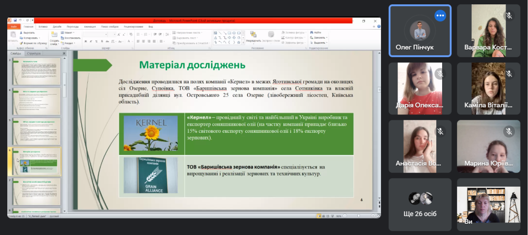Click the zoom slider in status bar
528x235 pixels.
[x=358, y=216]
